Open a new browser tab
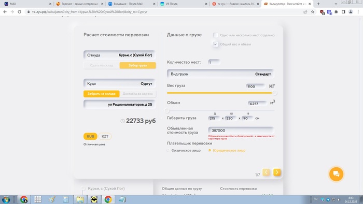 coord(318,4)
